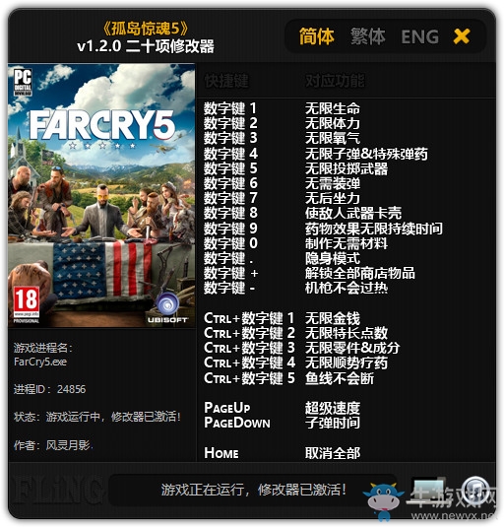Click the 子弹时间 option

click(333, 423)
